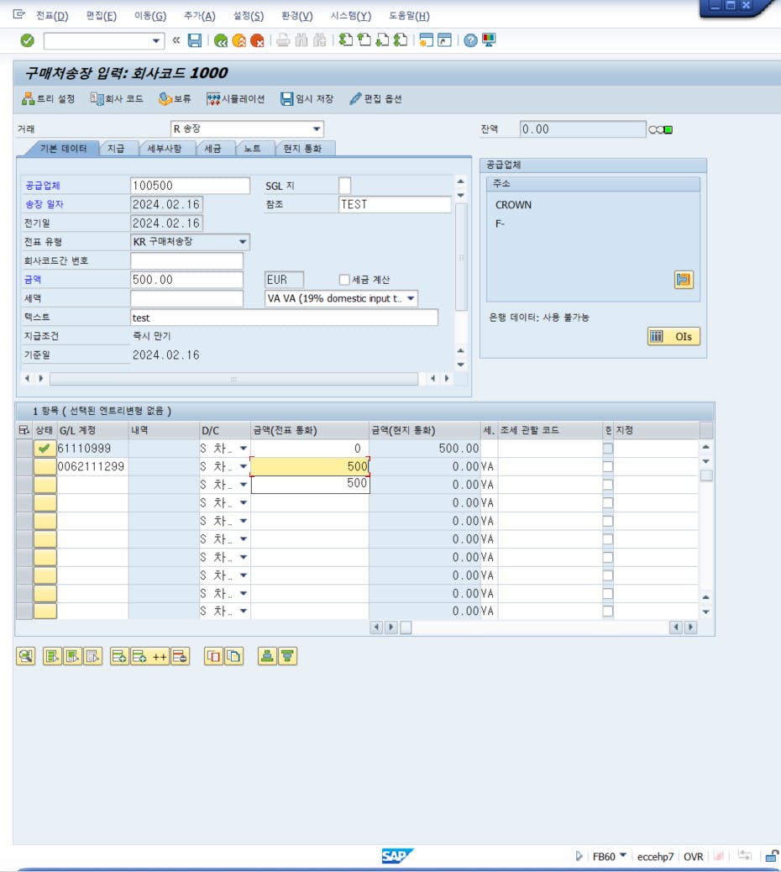Image resolution: width=781 pixels, height=872 pixels.
Task: Tick the checkbox in the third table row
Action: [x=607, y=485]
